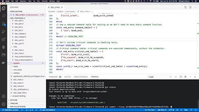The image size is (199, 112).
Task: Open the remote file explorer folder icon
Action: [3, 55]
